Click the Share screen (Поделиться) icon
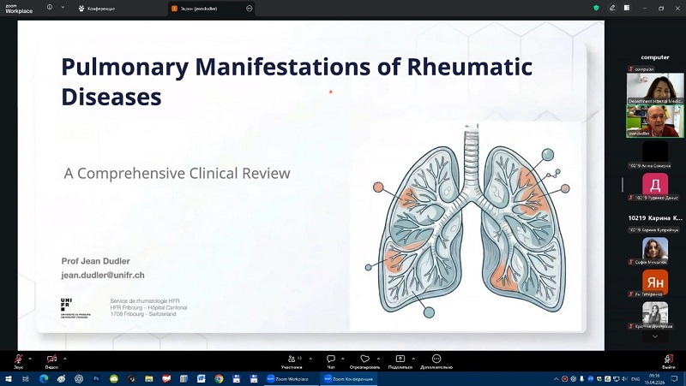Viewport: 686px width, 386px height. tap(400, 359)
